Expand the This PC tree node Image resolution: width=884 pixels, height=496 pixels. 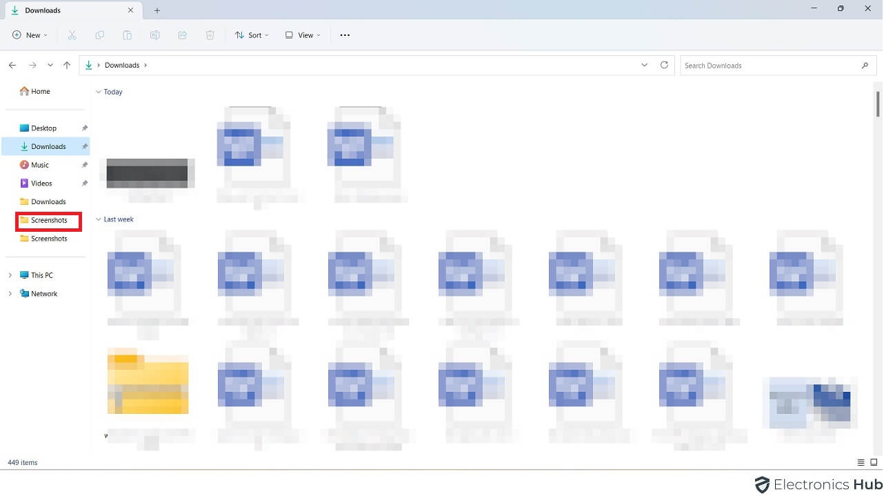[10, 275]
